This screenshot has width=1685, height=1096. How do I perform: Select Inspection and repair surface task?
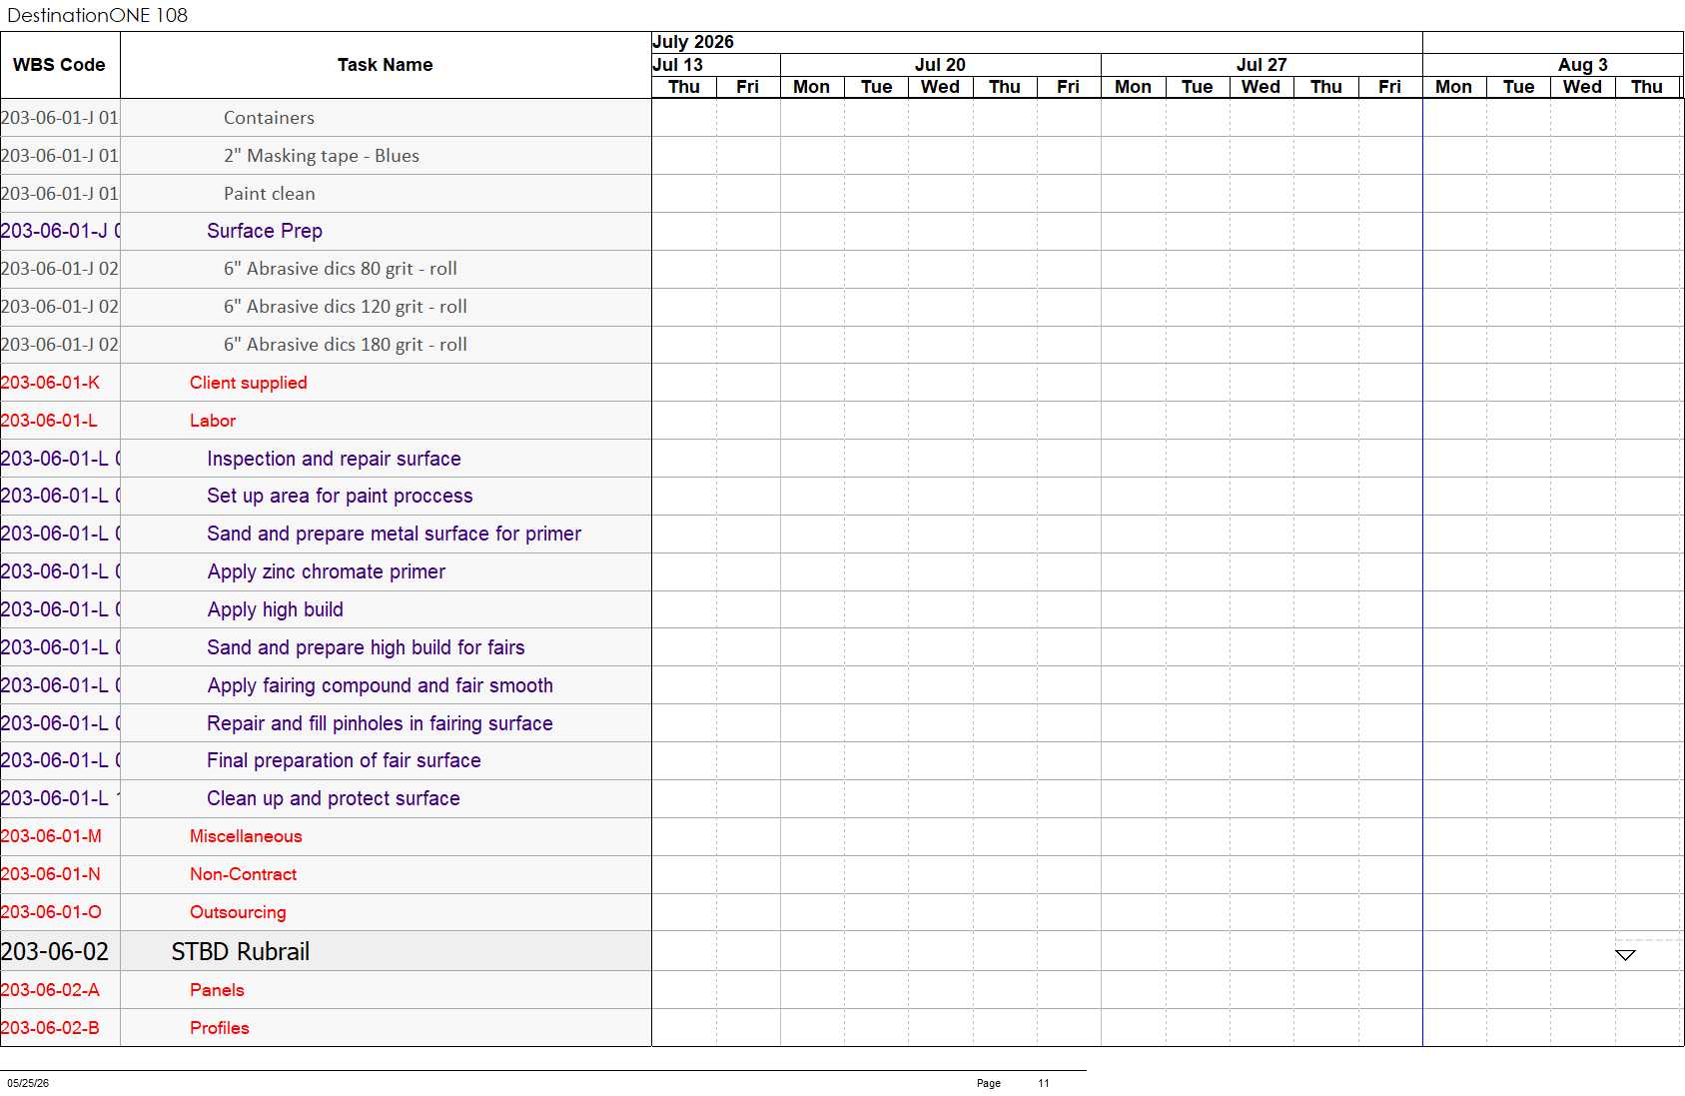334,459
